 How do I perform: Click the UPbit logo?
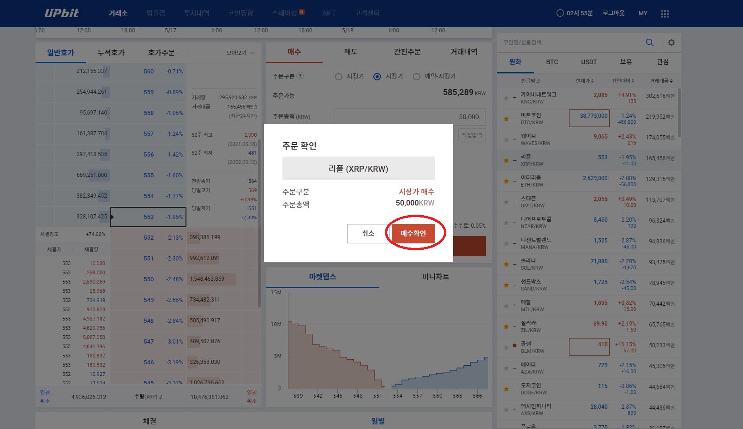(x=61, y=13)
